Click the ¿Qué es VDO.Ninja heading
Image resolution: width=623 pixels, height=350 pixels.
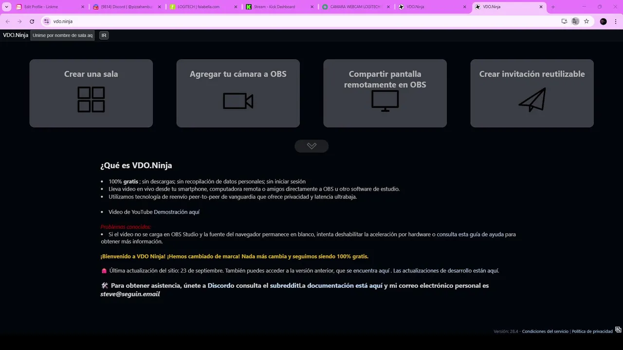(136, 165)
